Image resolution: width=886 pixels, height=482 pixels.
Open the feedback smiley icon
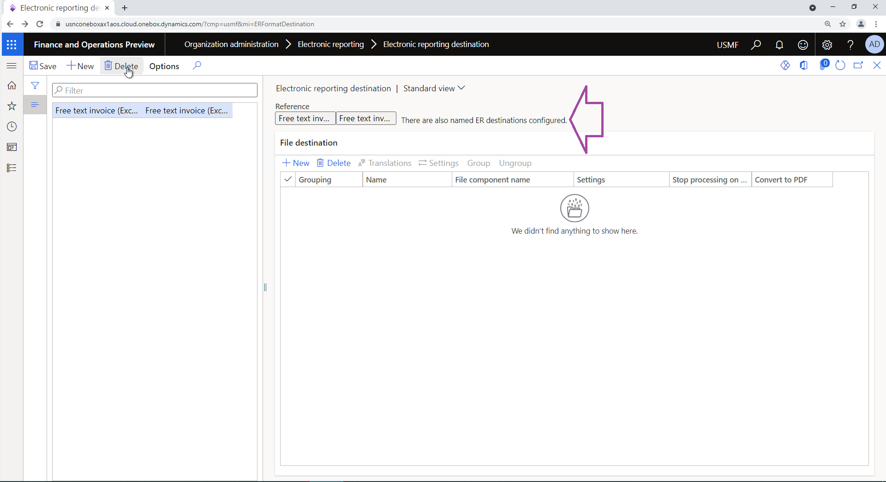click(x=803, y=45)
